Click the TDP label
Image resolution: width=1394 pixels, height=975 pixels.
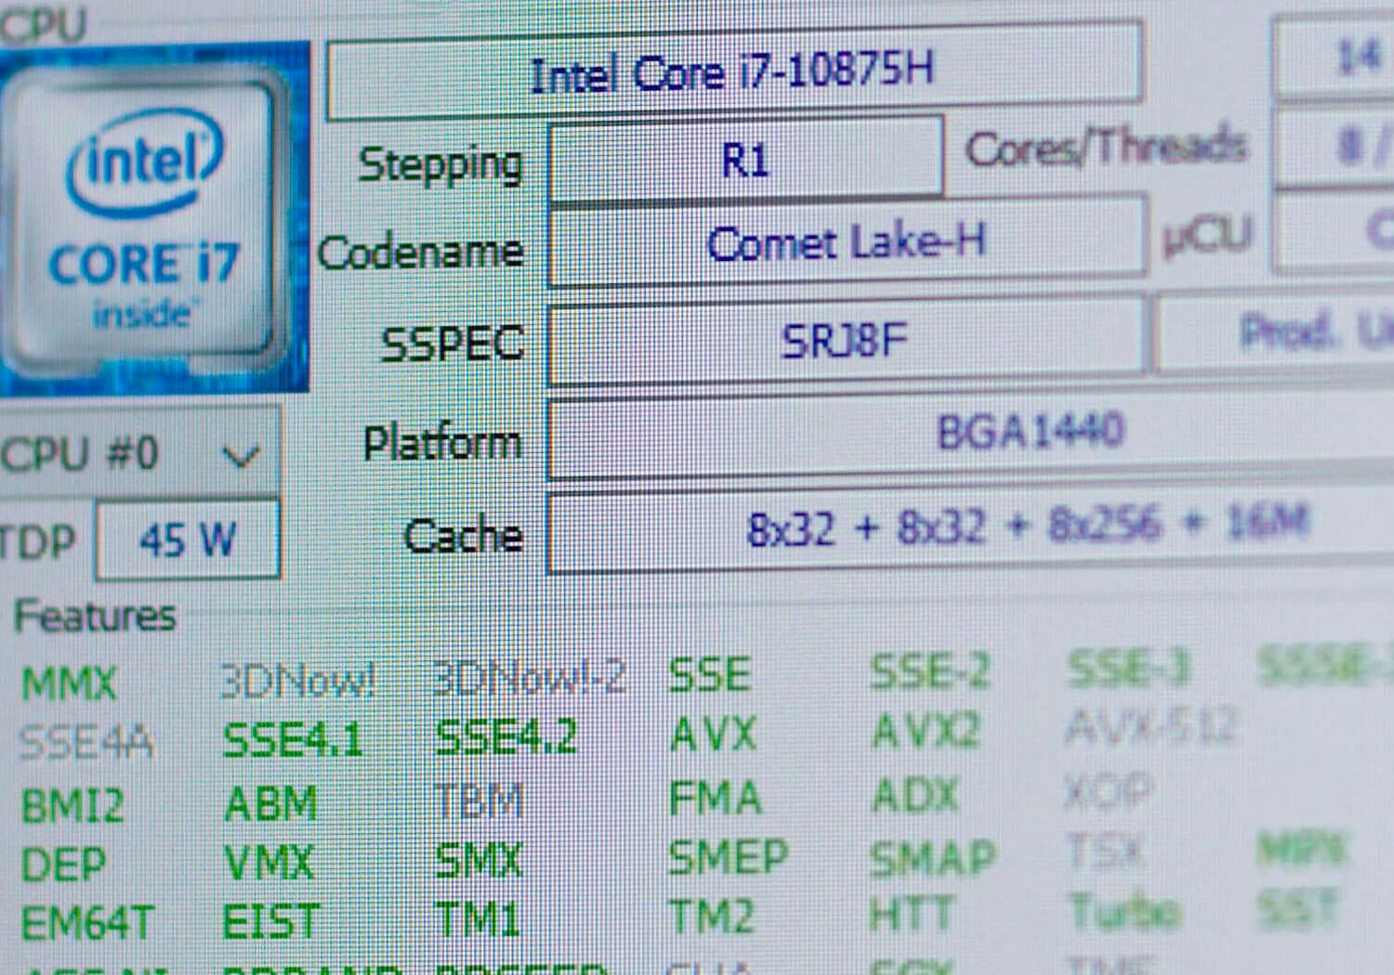(37, 542)
